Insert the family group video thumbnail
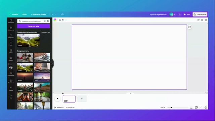This screenshot has width=215, height=121. [25, 57]
